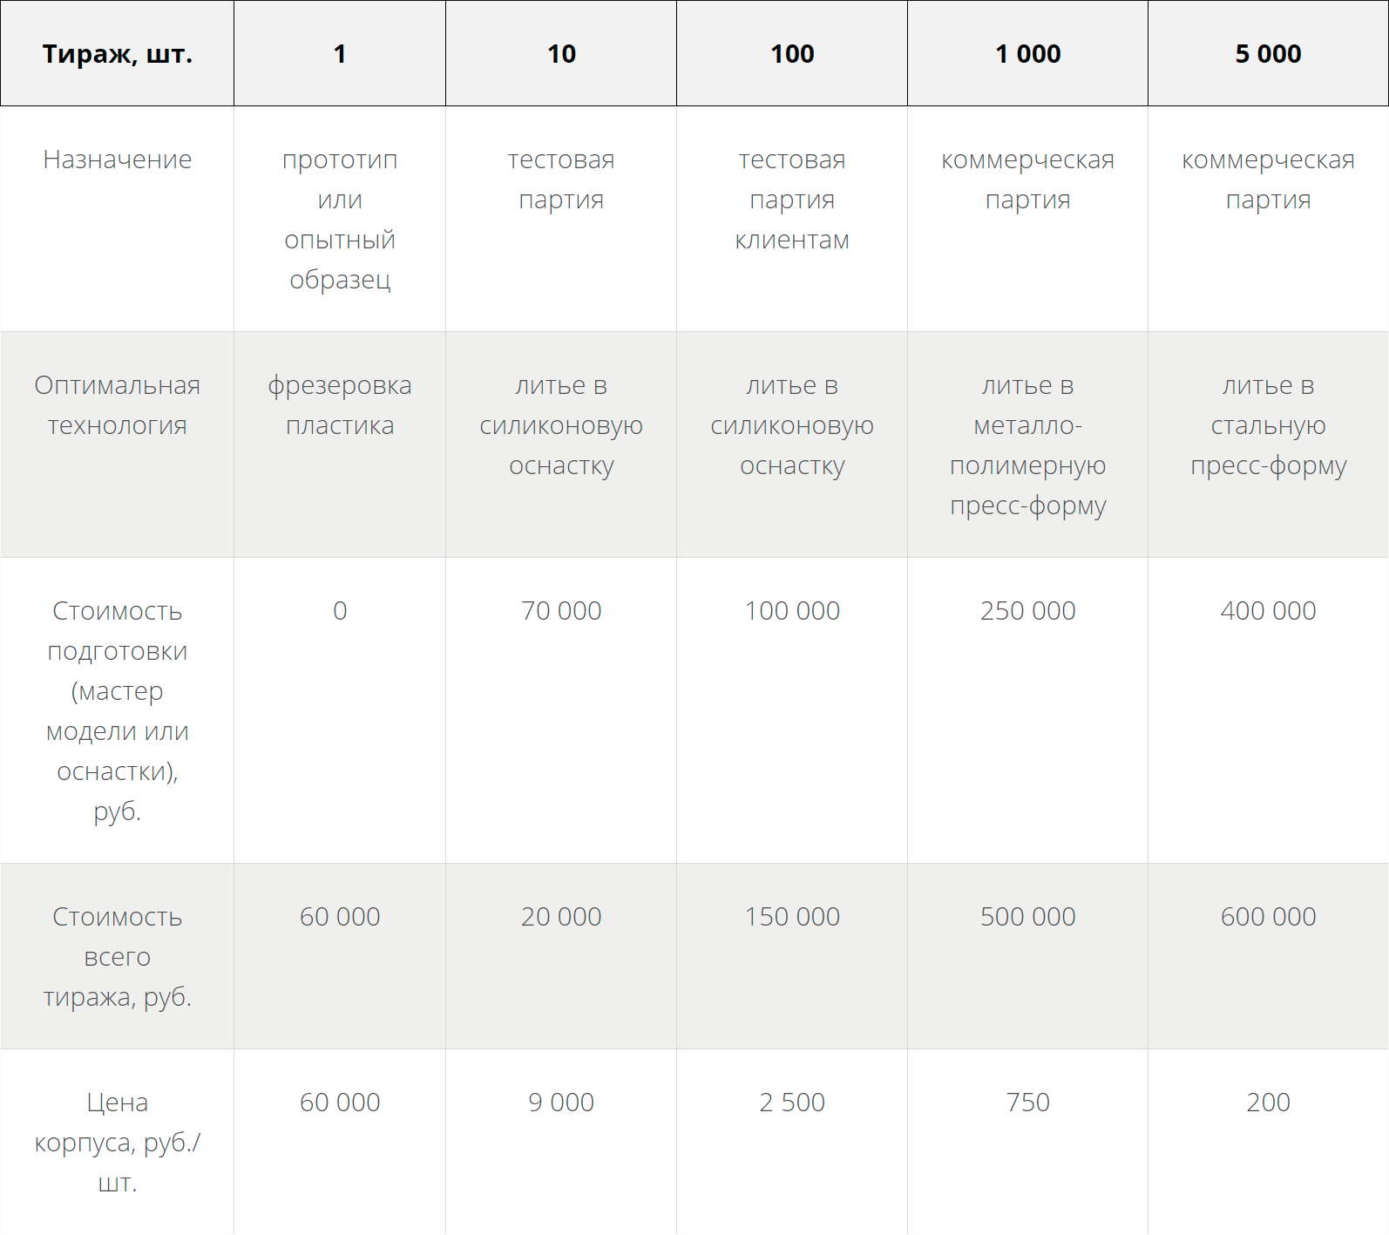Click the "750" unit price cell
Screen dimensions: 1389x1235
(1027, 1103)
